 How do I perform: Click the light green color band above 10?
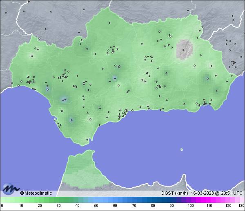21,200
